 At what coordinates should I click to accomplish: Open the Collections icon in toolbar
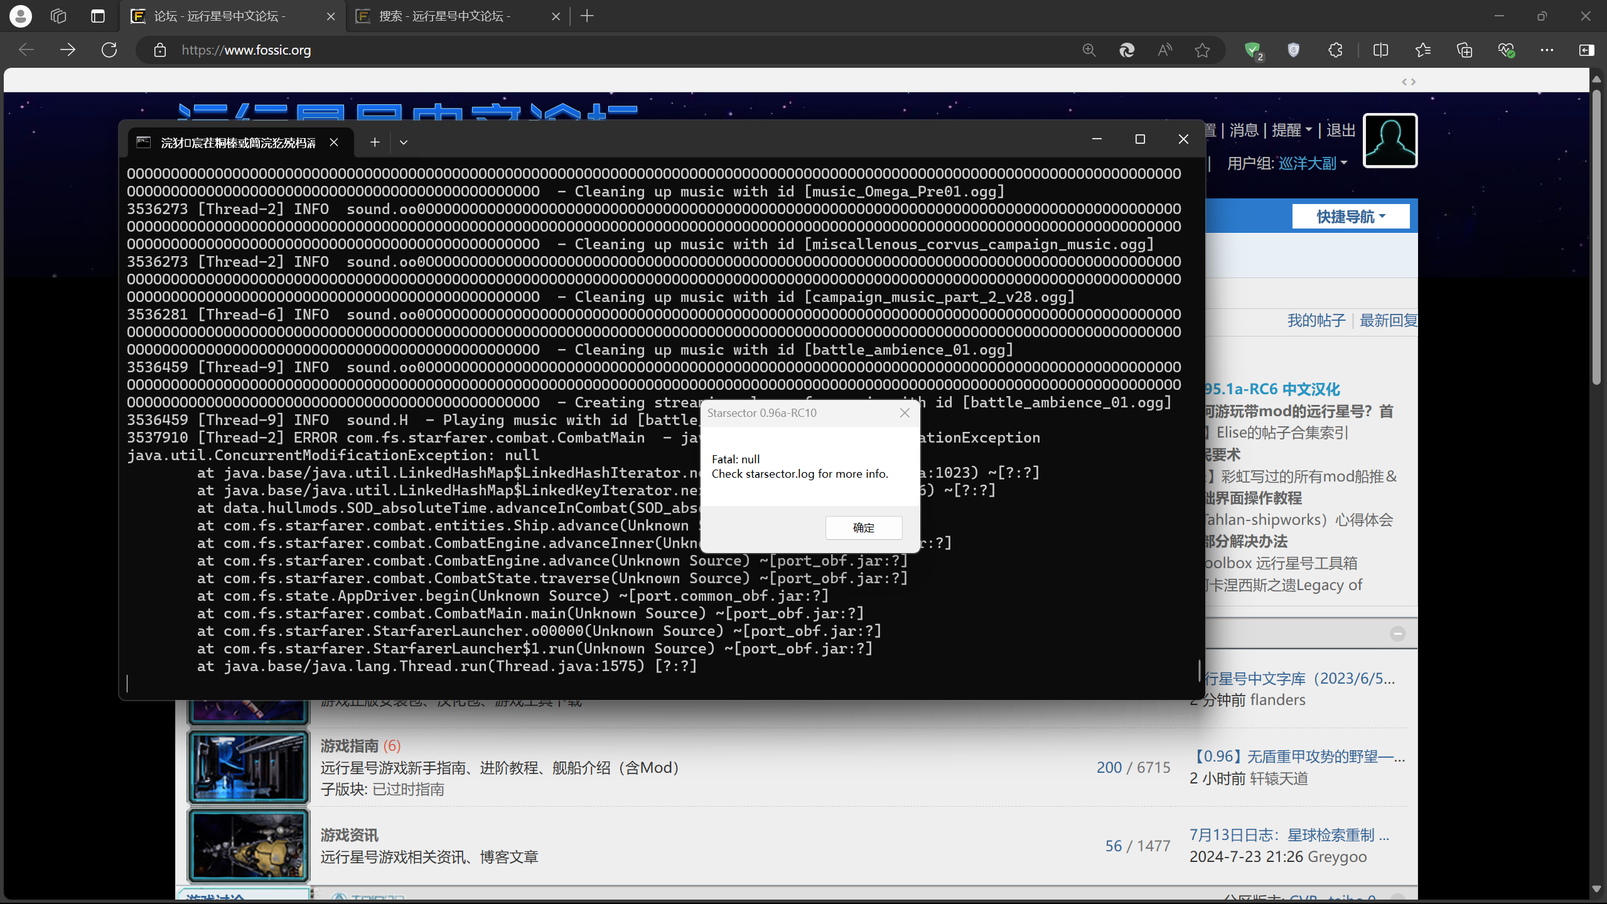point(1465,50)
